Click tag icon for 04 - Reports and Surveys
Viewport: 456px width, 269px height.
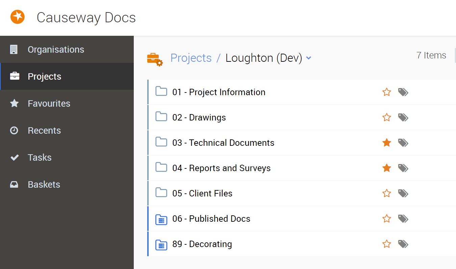tap(403, 168)
